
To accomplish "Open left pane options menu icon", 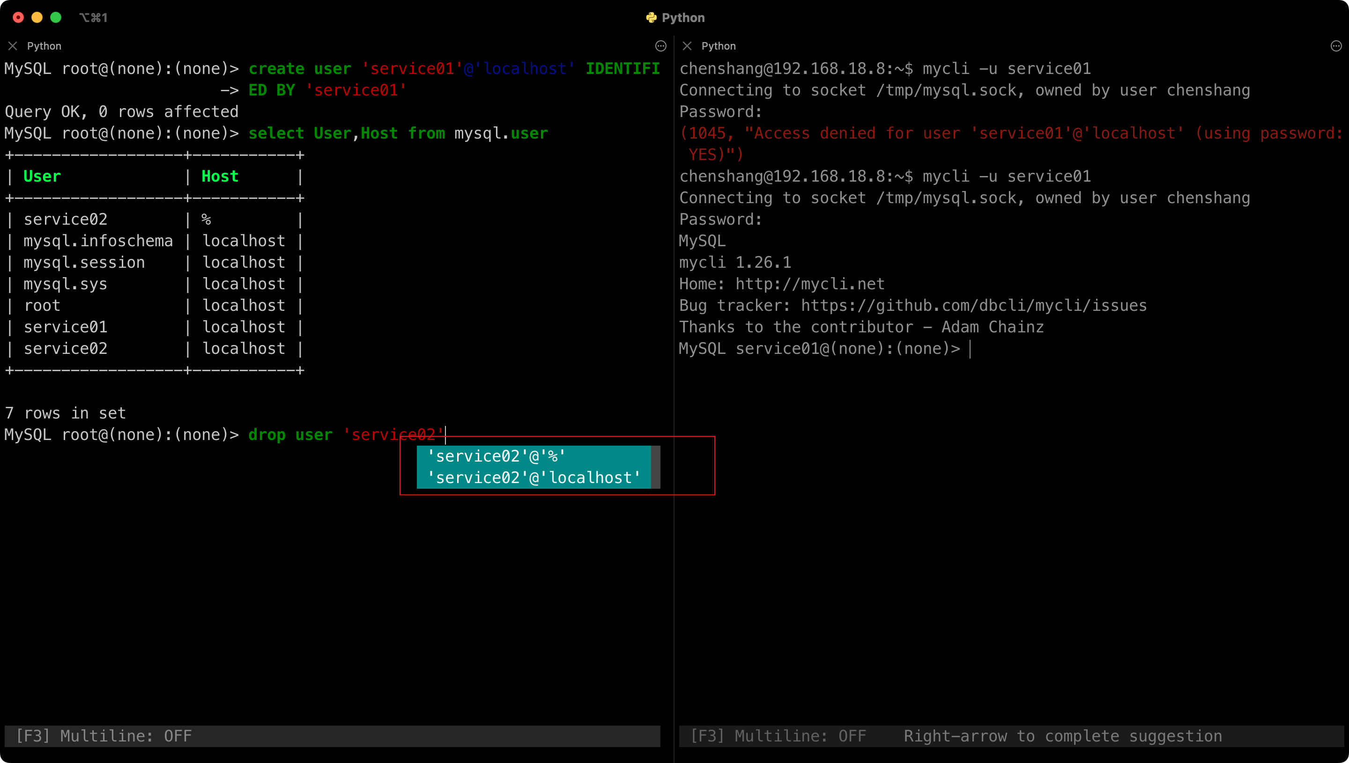I will [x=660, y=46].
